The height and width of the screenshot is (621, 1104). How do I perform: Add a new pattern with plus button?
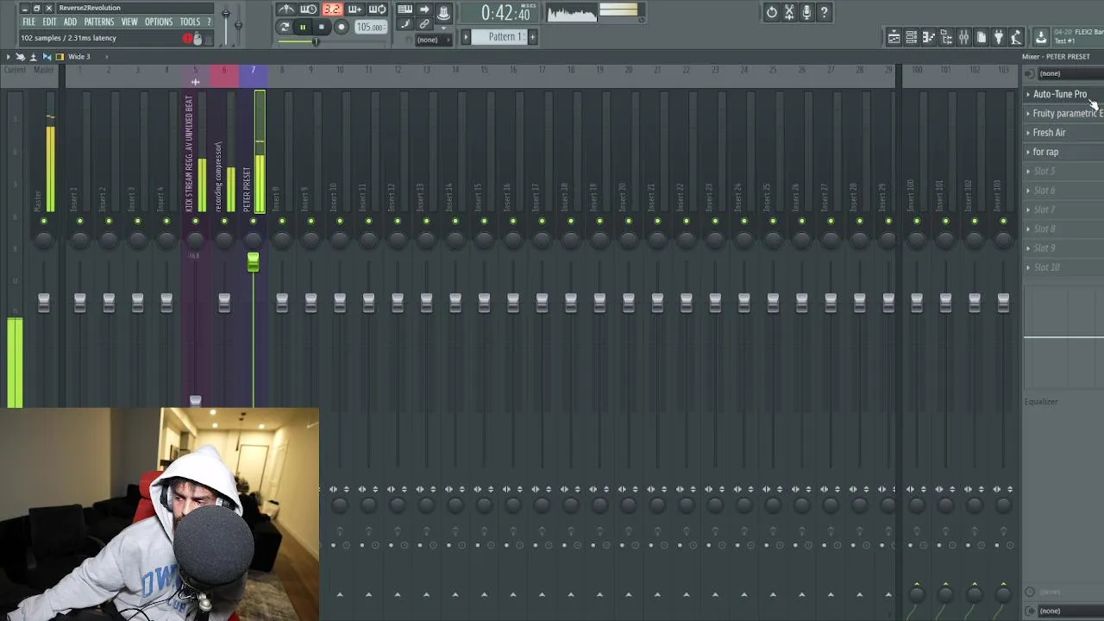tap(532, 37)
